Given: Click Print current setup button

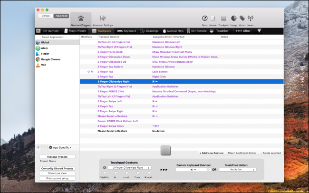Looking at the screenshot, I should (x=58, y=178).
